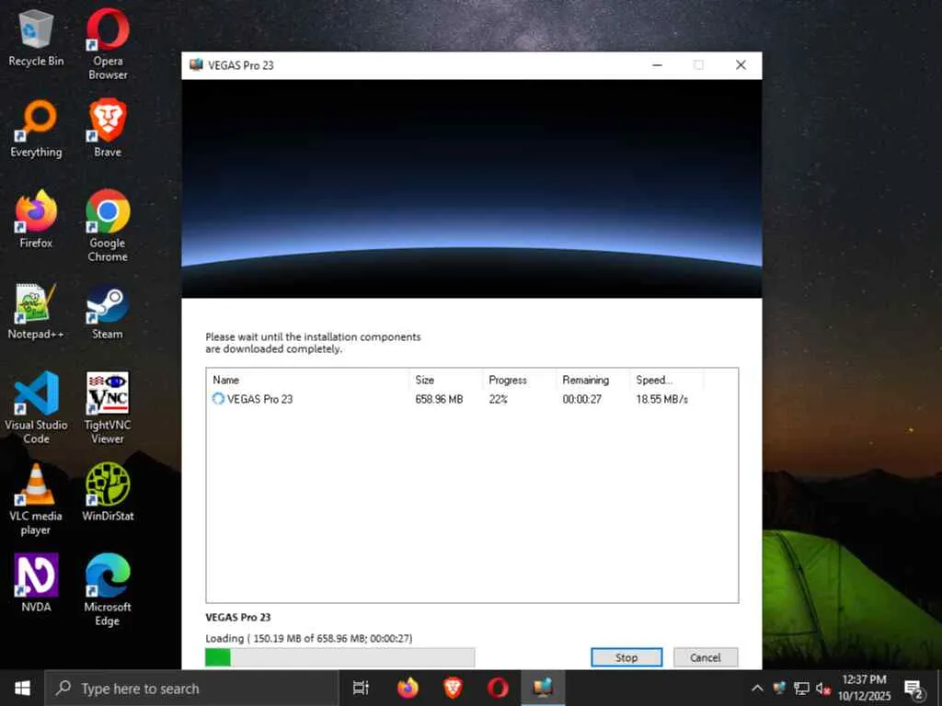Click the Microsoft Edge desktop icon
Screen dimensions: 942x706
coord(108,589)
